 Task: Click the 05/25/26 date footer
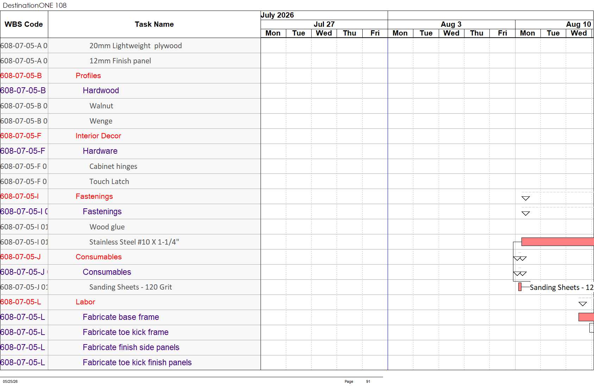pos(10,381)
